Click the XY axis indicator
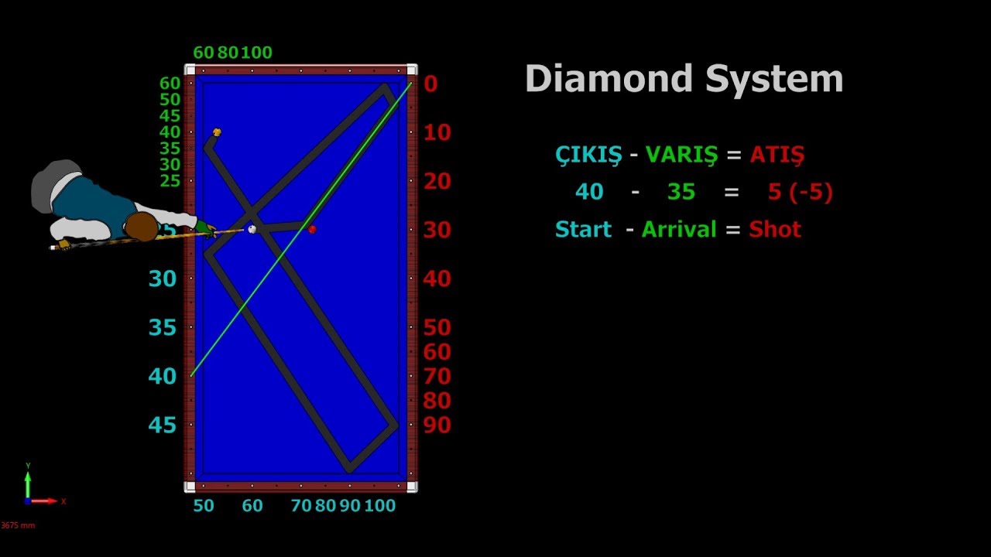 point(44,486)
